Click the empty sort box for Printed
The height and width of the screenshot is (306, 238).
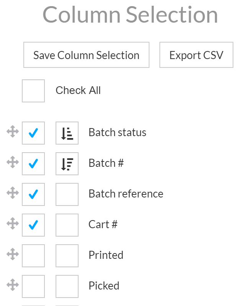(67, 256)
